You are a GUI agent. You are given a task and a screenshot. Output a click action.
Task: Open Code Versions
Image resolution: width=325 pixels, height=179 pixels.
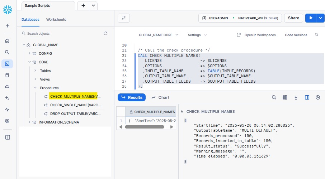[296, 35]
